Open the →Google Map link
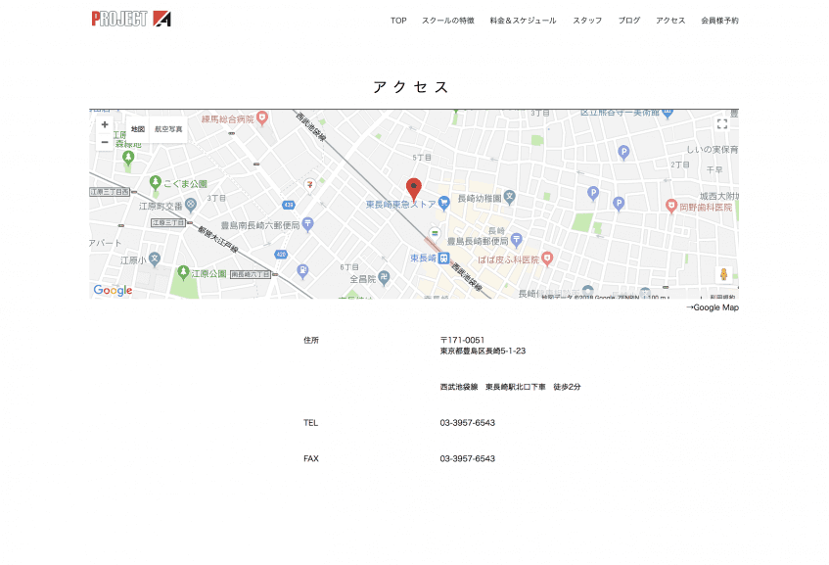829x565 pixels. pos(713,307)
